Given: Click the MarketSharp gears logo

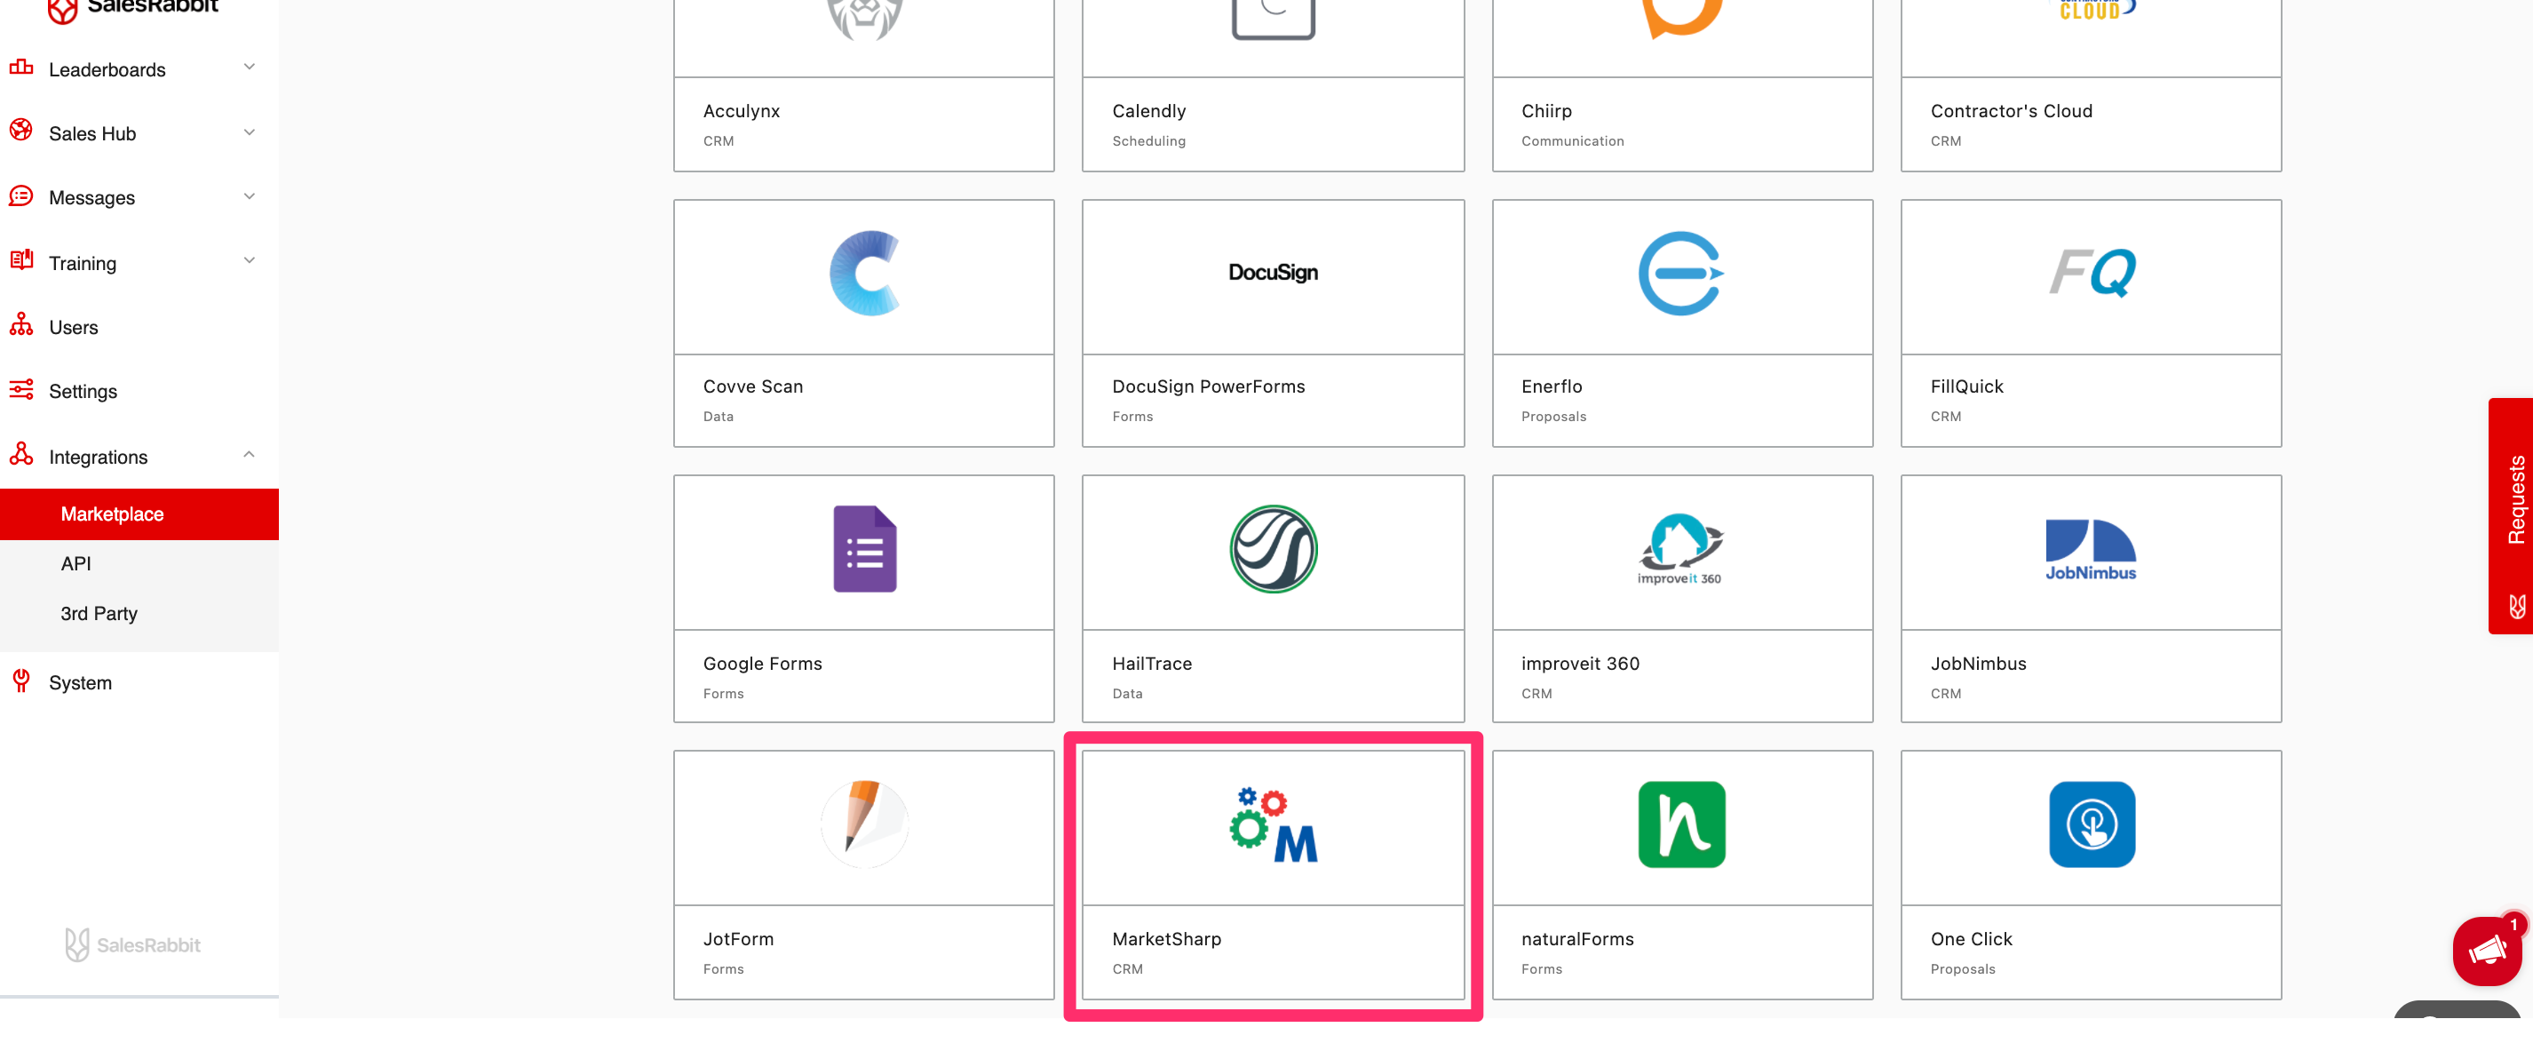Looking at the screenshot, I should coord(1274,824).
